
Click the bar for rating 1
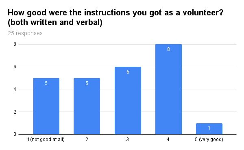click(x=46, y=106)
